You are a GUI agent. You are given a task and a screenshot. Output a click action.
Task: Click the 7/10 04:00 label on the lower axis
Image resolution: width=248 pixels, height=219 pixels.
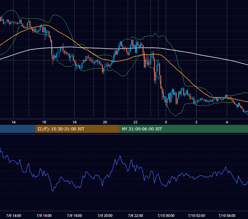[x=227, y=215]
